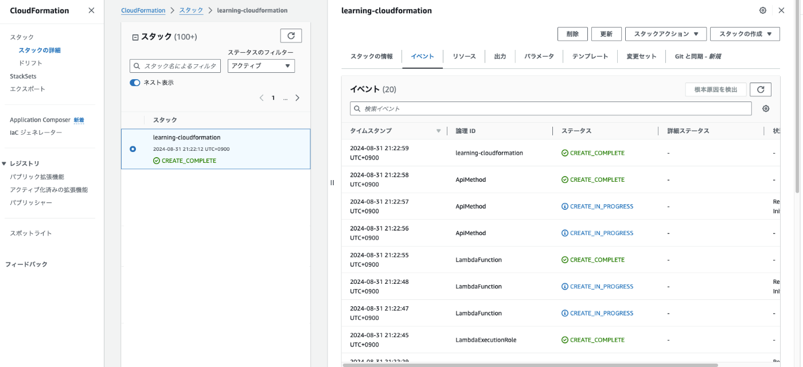803x367 pixels.
Task: Click CREATE_IN_PROGRESS status at 21:22:48
Action: [598, 287]
